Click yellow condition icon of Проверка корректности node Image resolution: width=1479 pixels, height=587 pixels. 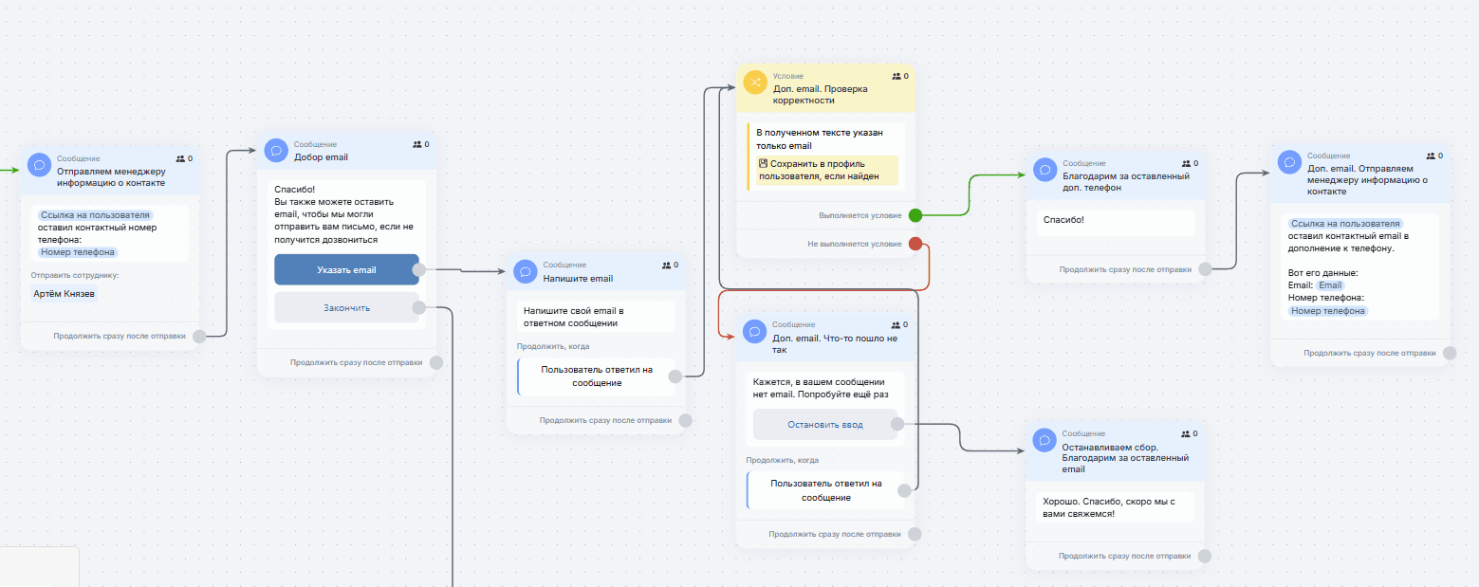(755, 82)
